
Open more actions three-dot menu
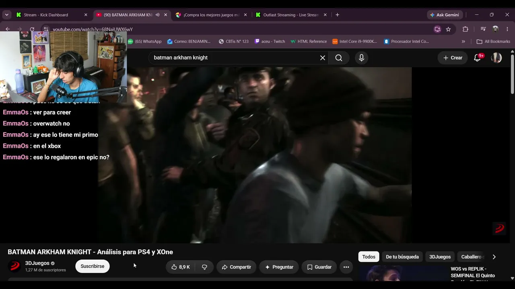346,267
